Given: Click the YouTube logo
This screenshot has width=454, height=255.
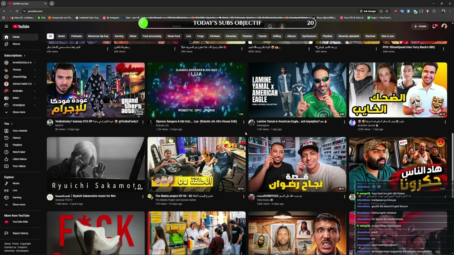Looking at the screenshot, I should [x=21, y=27].
